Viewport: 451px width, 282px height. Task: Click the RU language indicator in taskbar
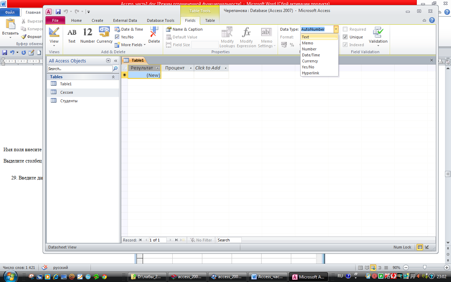(x=340, y=276)
